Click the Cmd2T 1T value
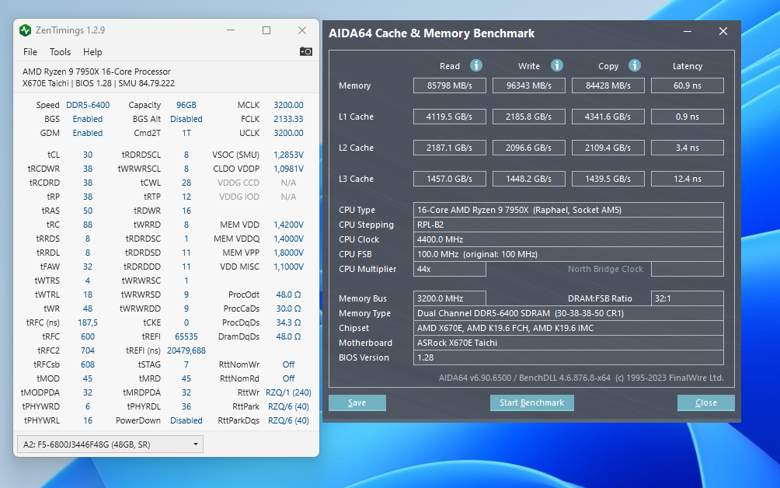 coord(186,133)
